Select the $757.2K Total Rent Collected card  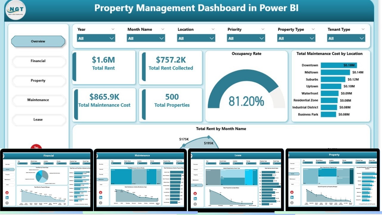click(171, 67)
